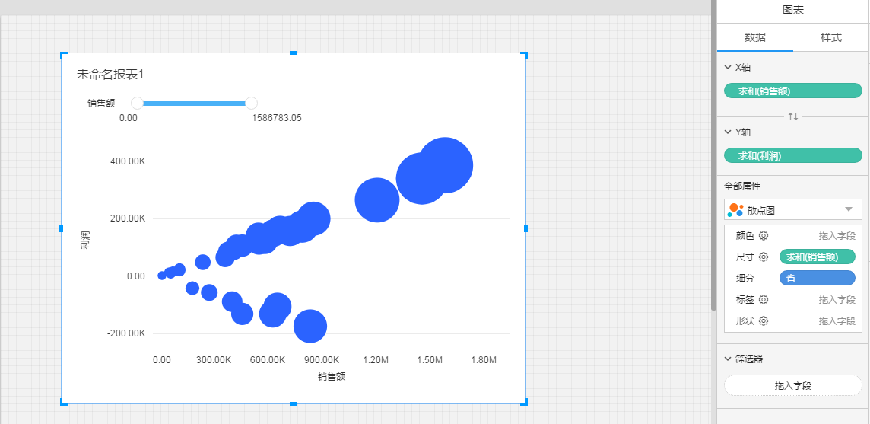Viewport: 870px width, 424px height.
Task: Select the 求和(销售额) X-axis field pill
Action: 793,91
